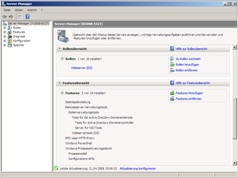Viewport: 238px width, 178px height.
Task: Select the Speicher tree item label
Action: (19, 45)
